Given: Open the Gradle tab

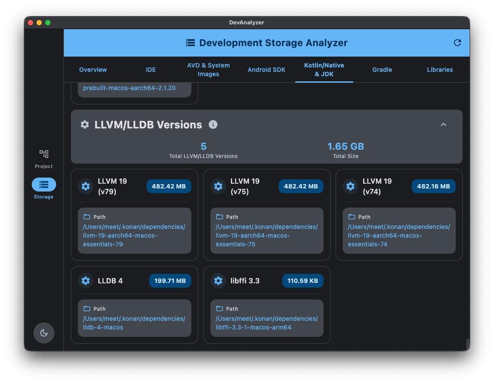Looking at the screenshot, I should (x=382, y=70).
